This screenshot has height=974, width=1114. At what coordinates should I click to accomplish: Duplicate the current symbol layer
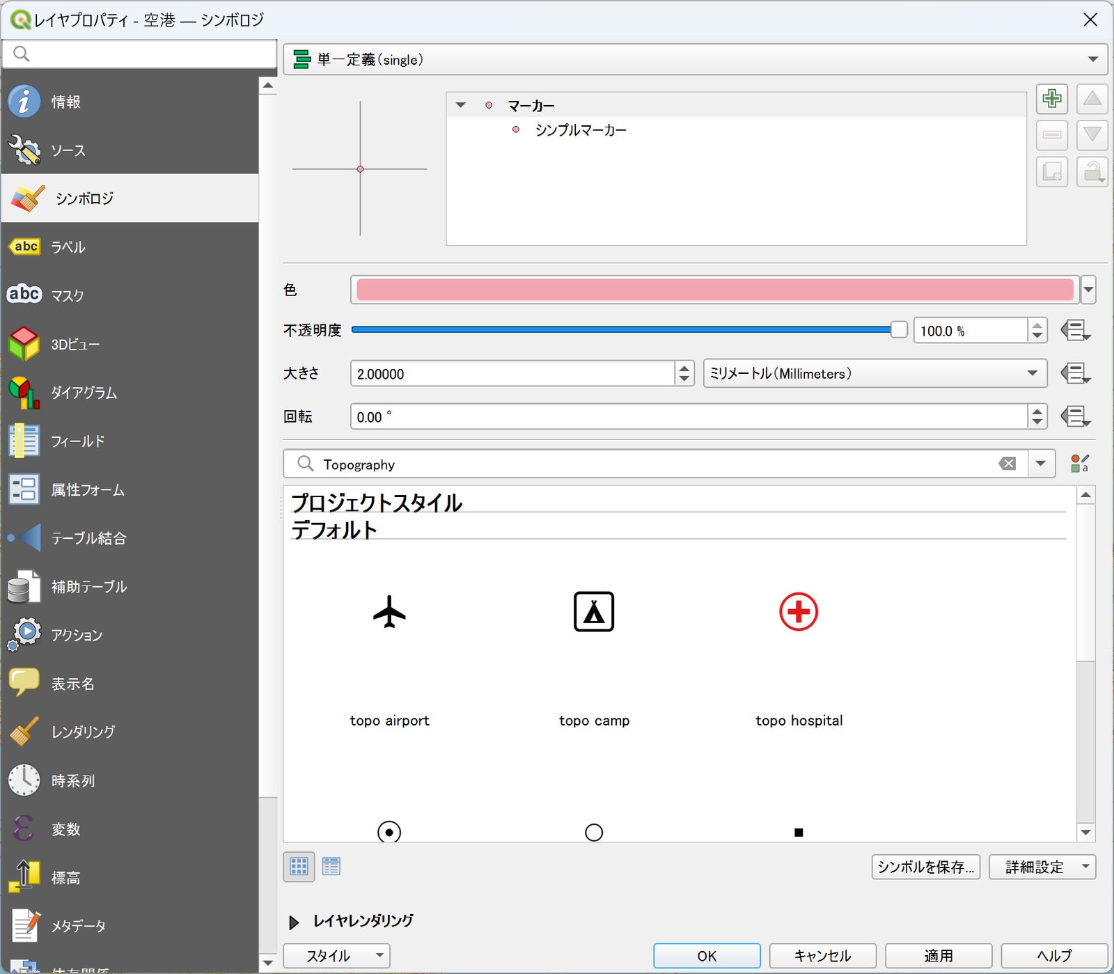1052,171
